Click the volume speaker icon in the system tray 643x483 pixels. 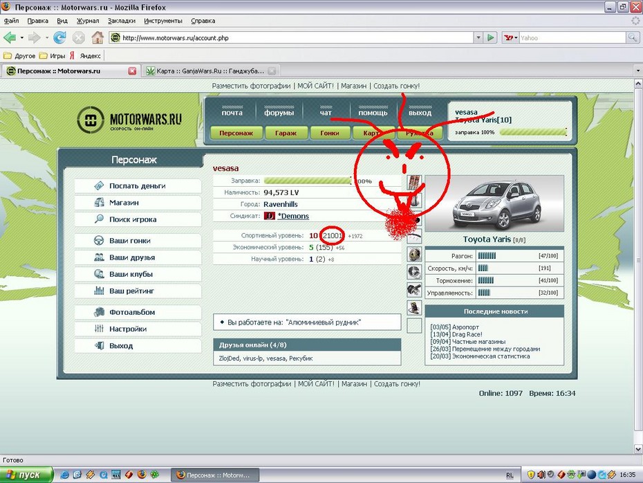pos(541,475)
